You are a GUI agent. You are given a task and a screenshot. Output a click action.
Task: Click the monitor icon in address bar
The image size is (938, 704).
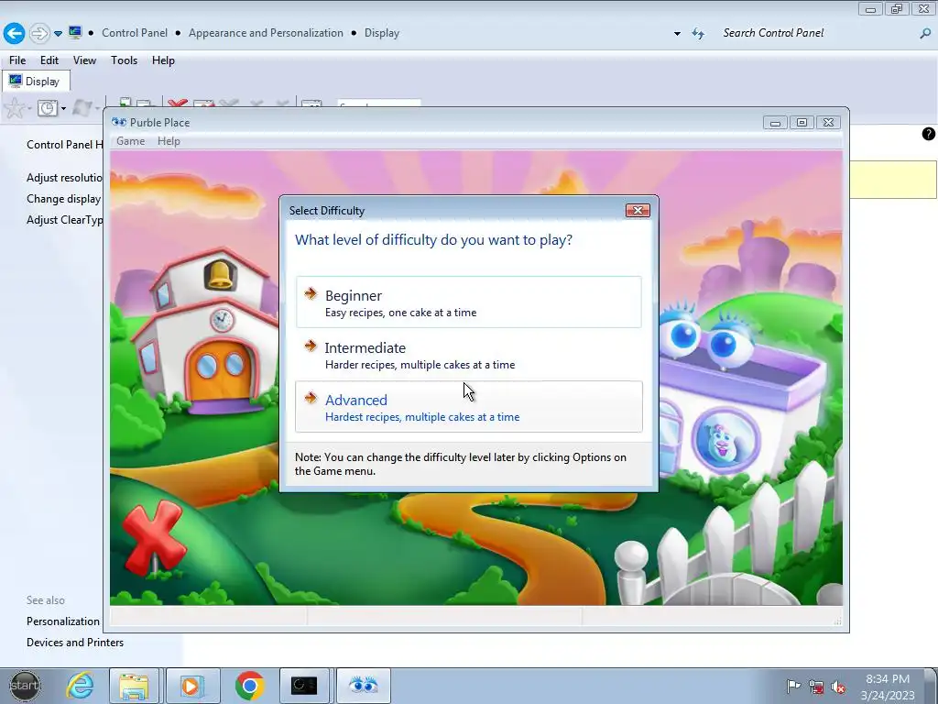point(75,32)
